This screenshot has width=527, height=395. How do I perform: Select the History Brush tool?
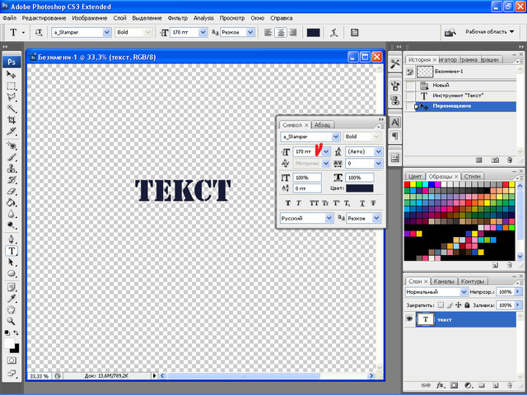(x=11, y=179)
